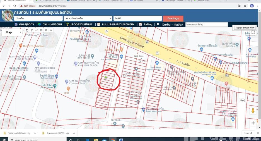Click the Windows taskbar search box
Viewport: 261px width, 141px height.
tap(37, 140)
